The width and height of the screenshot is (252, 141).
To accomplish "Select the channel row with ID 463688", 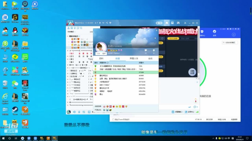I will pos(126,75).
